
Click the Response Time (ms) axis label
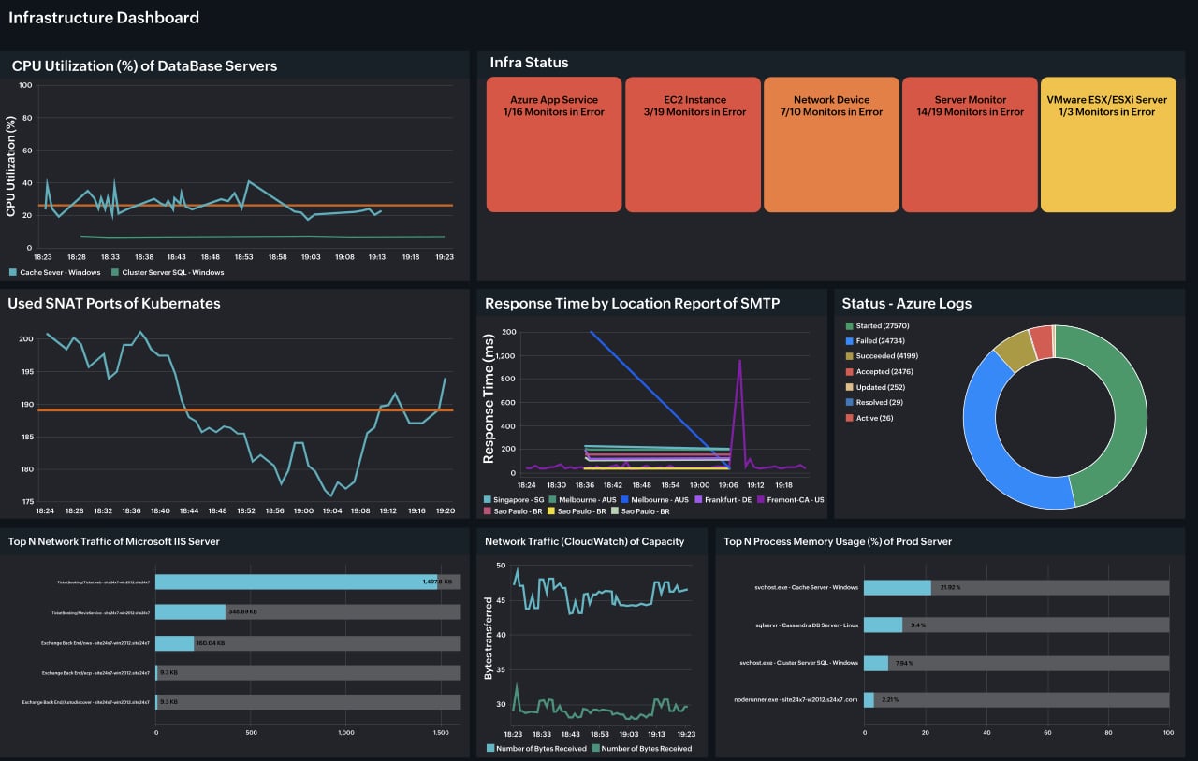pyautogui.click(x=489, y=400)
